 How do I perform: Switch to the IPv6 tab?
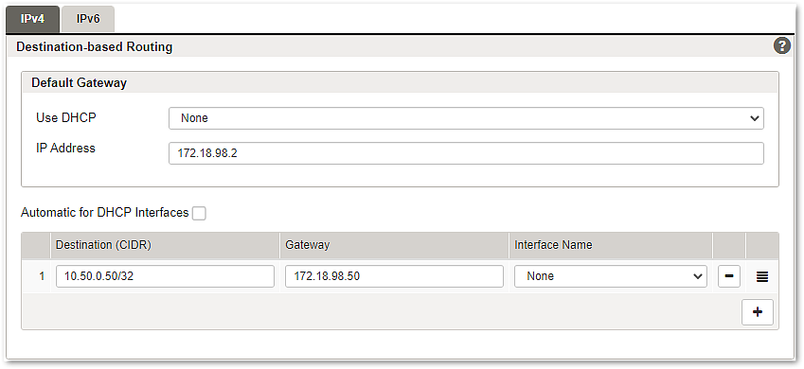point(88,19)
